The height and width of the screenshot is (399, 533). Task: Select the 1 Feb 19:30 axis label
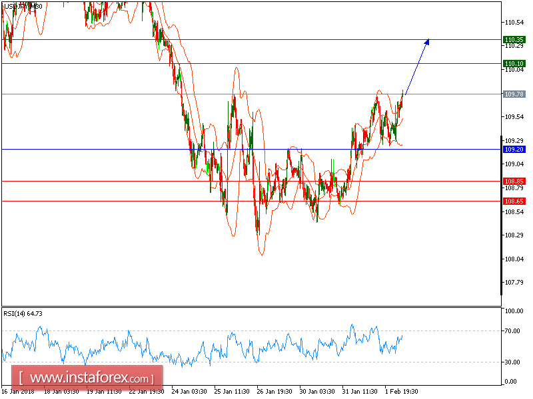click(x=400, y=392)
